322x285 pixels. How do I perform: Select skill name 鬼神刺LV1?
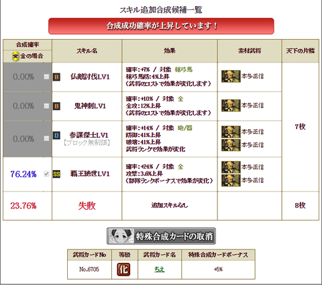click(90, 106)
